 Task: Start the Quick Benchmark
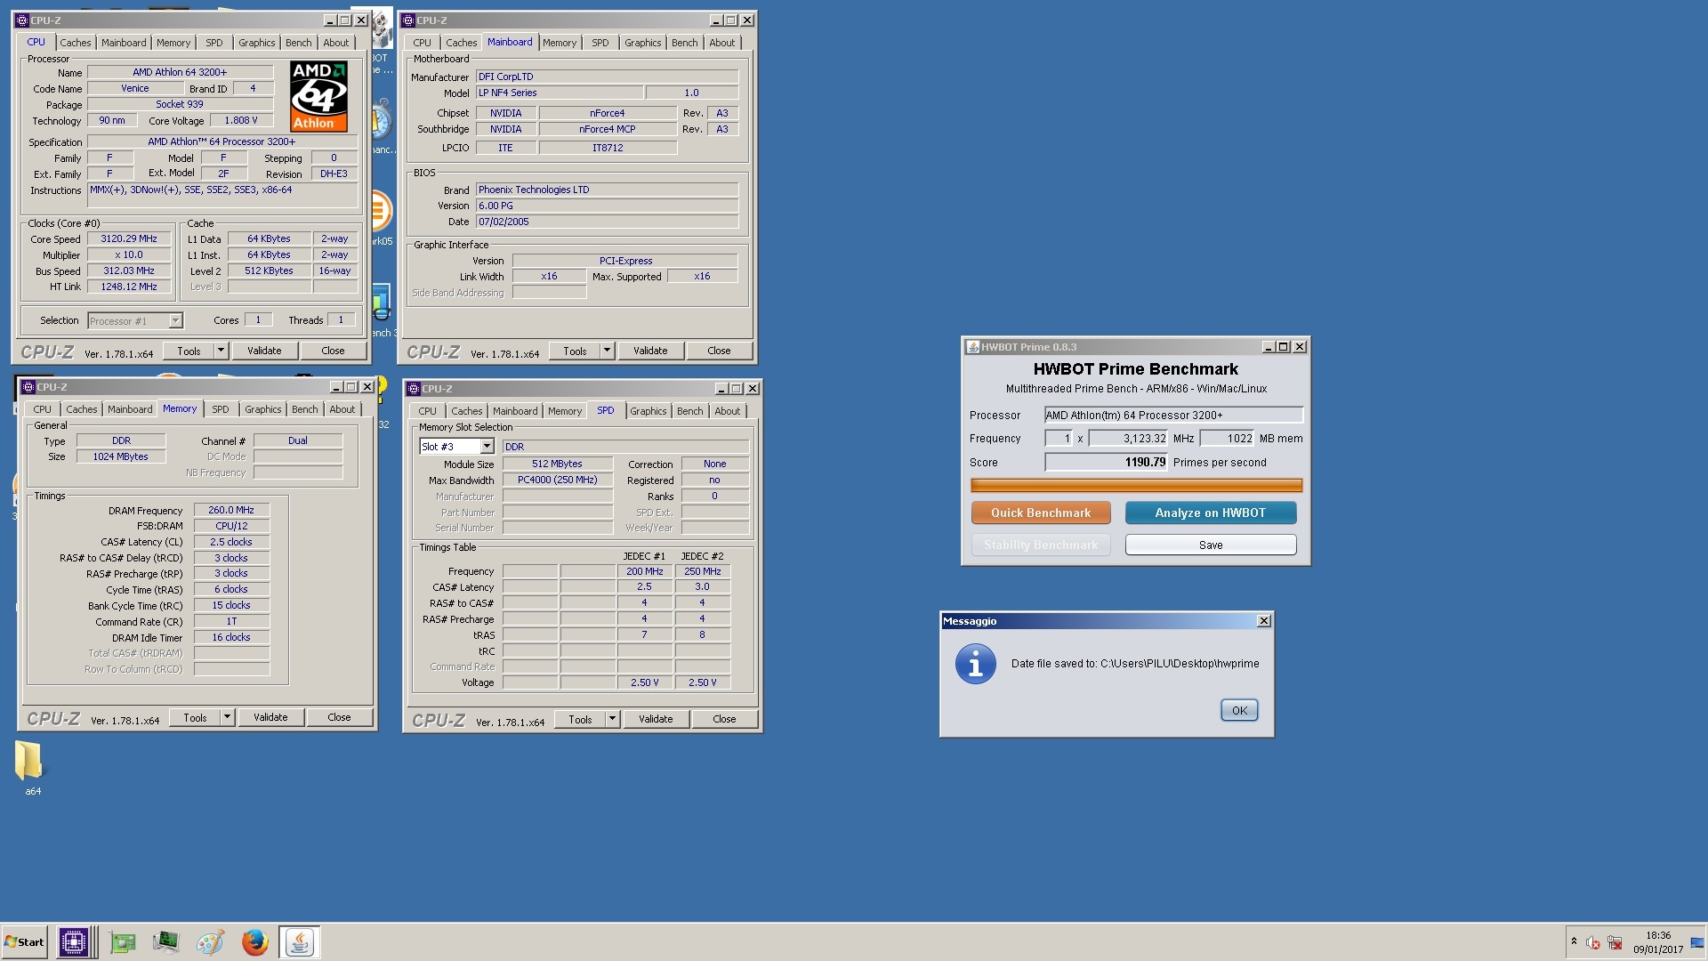(1041, 513)
